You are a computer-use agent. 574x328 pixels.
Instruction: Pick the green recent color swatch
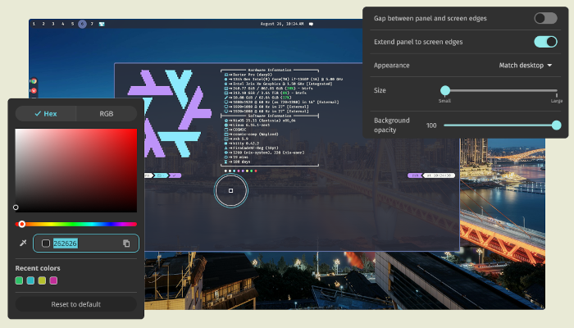20,280
